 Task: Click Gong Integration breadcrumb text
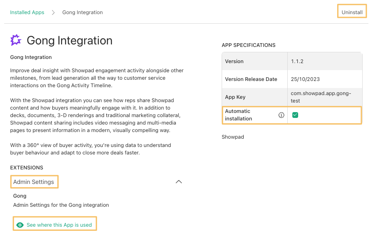(x=83, y=12)
